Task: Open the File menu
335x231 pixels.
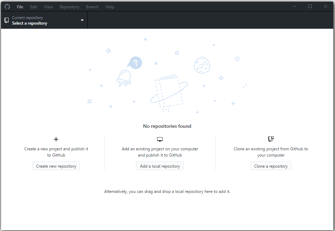Action: (20, 7)
